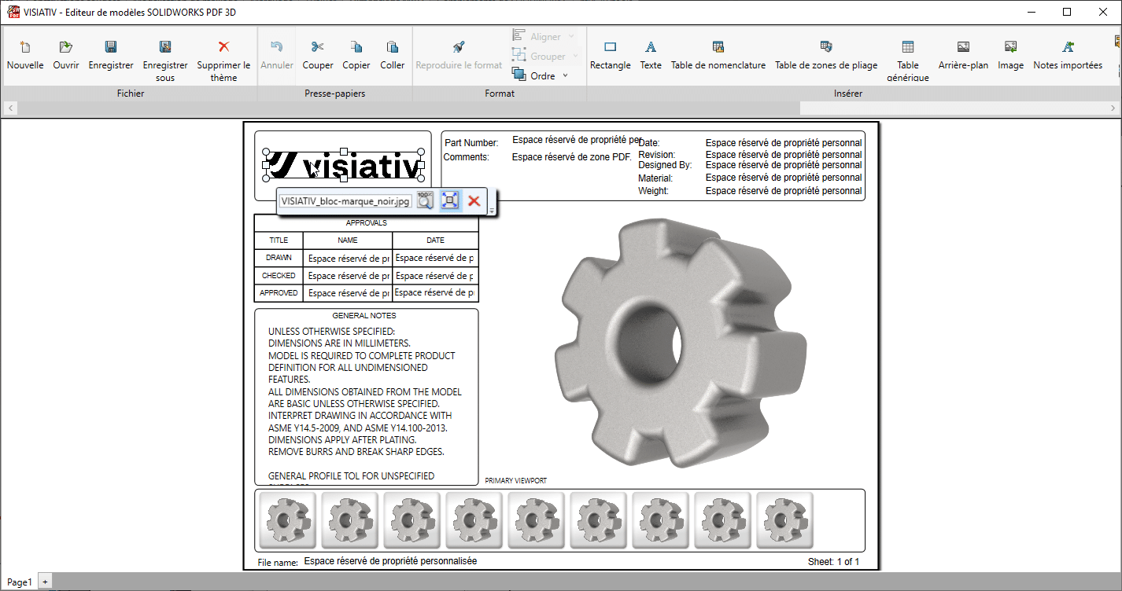Viewport: 1122px width, 591px height.
Task: Select the Designed By: label
Action: 665,165
